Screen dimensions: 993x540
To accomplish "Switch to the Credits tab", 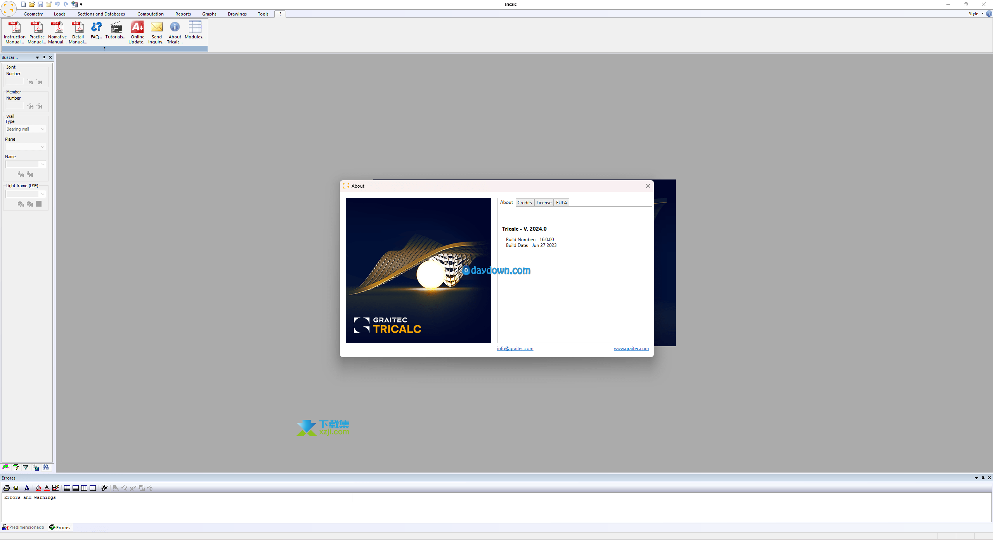I will 525,203.
